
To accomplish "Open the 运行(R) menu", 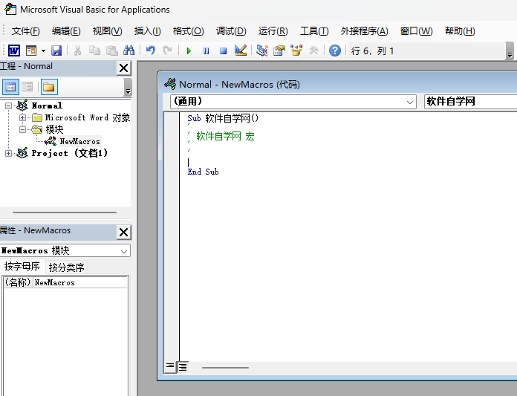I will click(273, 31).
